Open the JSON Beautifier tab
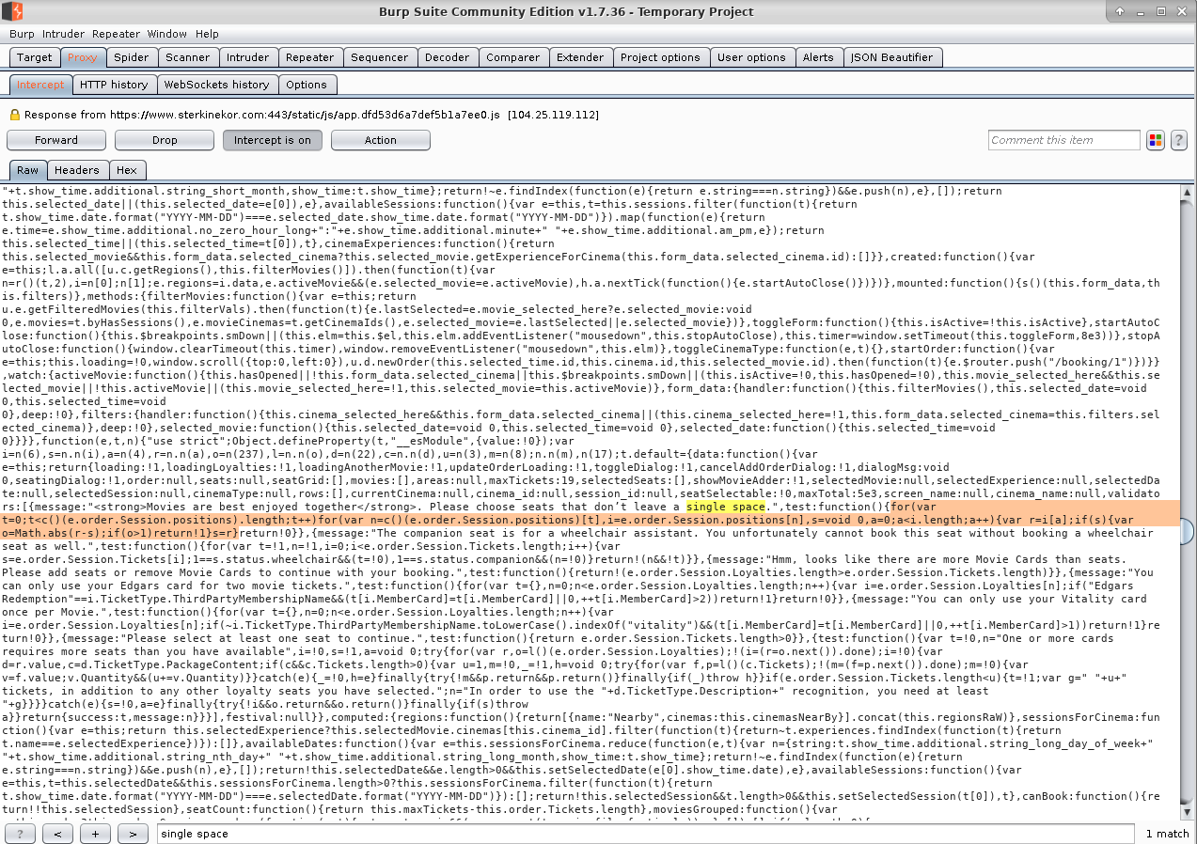This screenshot has height=844, width=1197. click(892, 57)
